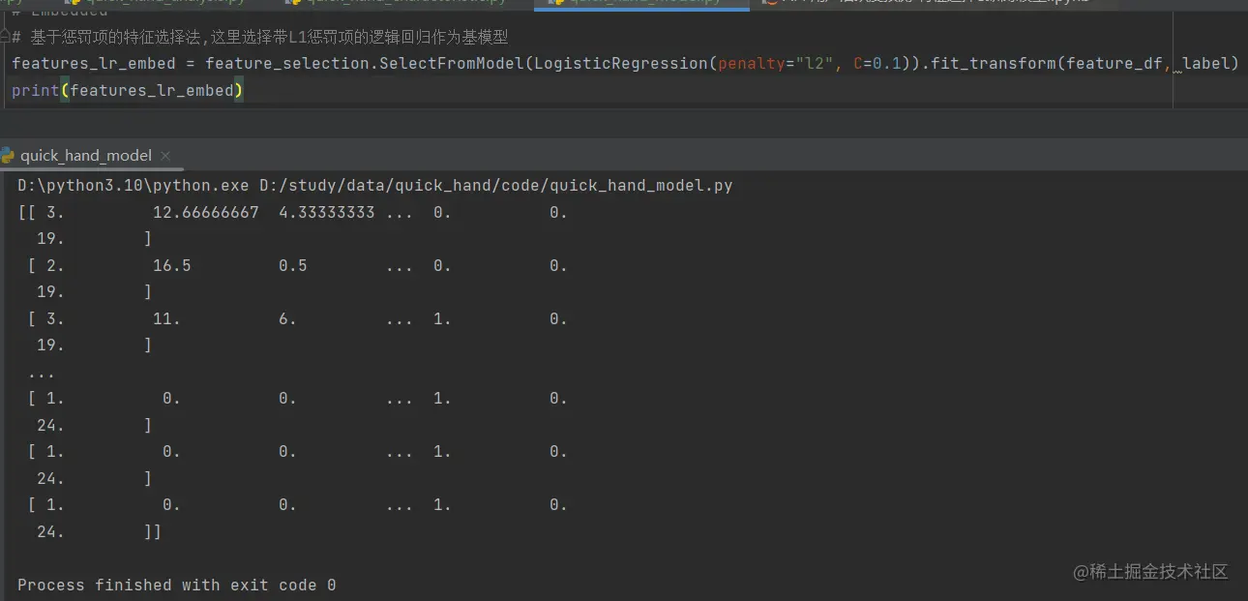
Task: Click value 0.5 in console output
Action: click(292, 266)
